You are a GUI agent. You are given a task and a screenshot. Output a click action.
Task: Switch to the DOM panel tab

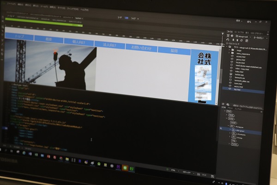pyautogui.click(x=223, y=107)
